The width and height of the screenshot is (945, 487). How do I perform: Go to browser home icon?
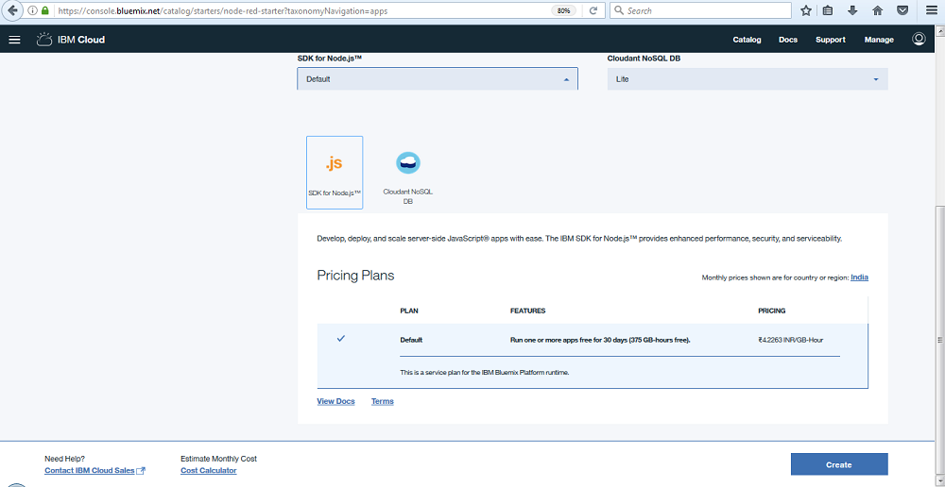(878, 10)
